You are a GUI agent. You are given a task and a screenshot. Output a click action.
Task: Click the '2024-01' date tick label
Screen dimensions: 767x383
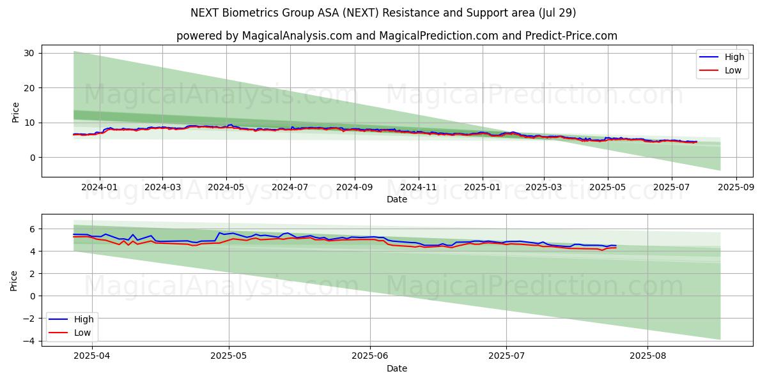coord(99,188)
